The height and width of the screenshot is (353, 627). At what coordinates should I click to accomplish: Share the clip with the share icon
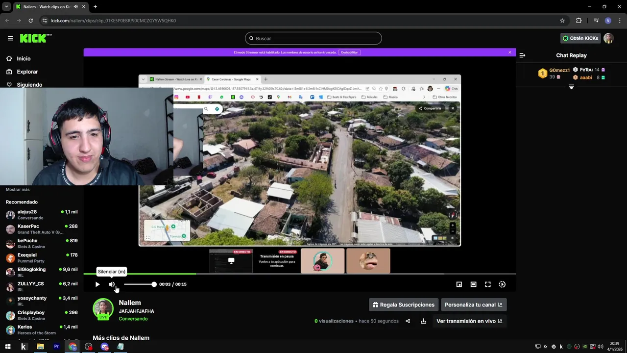(x=408, y=321)
